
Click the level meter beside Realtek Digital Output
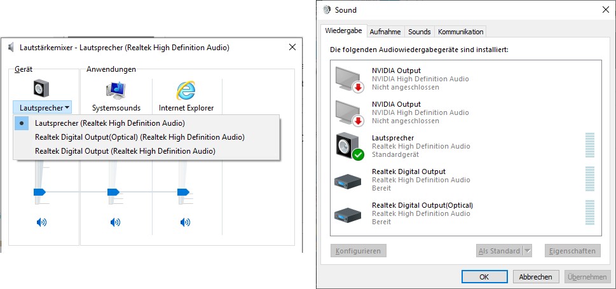click(590, 179)
